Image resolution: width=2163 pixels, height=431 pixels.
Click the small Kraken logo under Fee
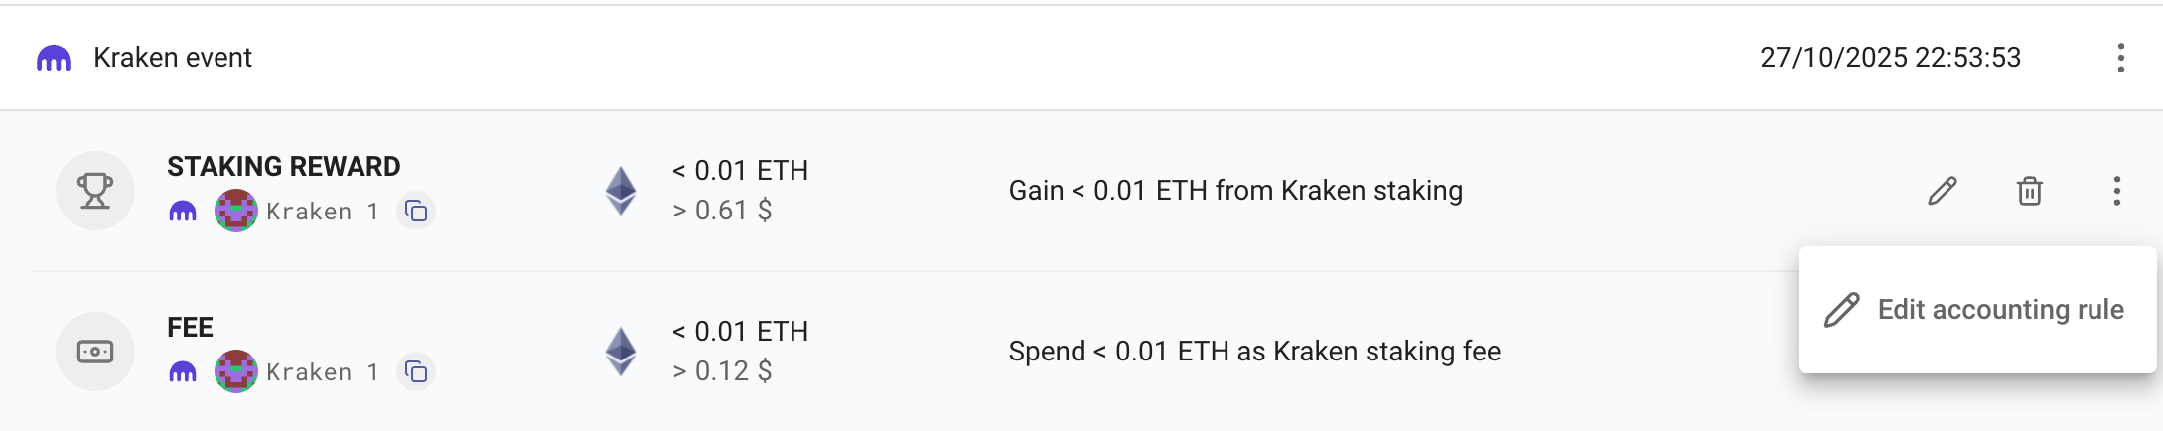point(183,372)
